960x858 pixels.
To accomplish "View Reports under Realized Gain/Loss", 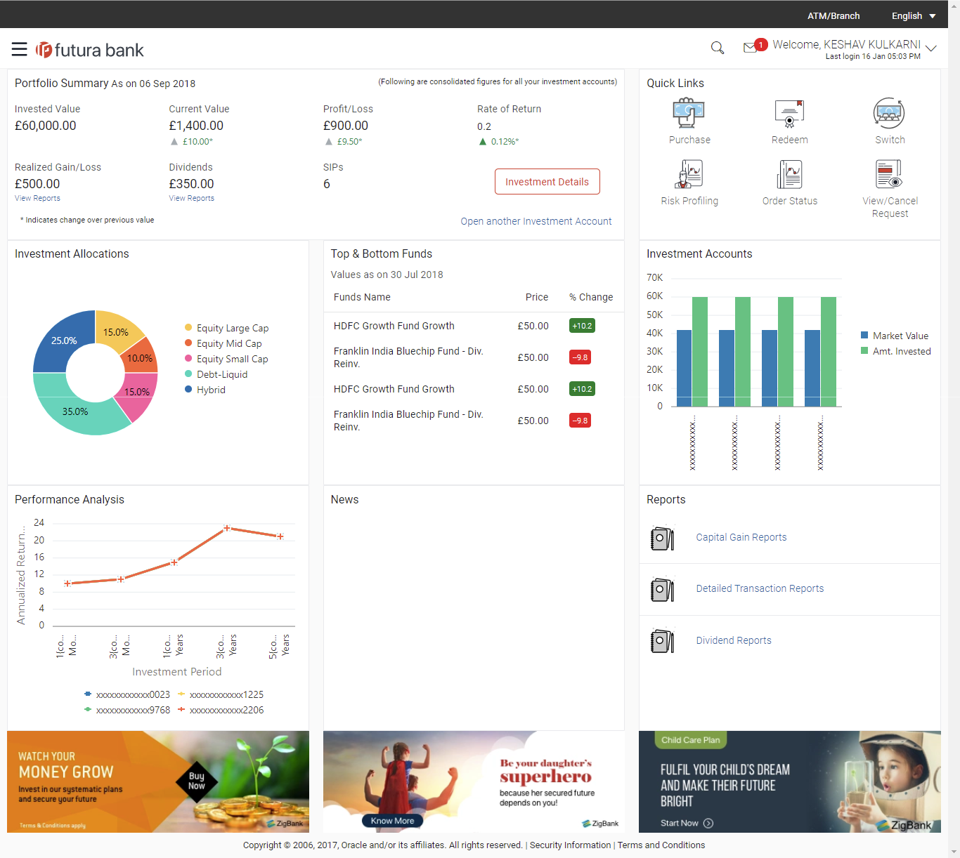I will tap(37, 198).
